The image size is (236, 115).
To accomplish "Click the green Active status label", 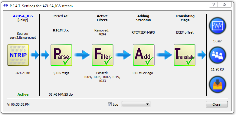I will [x=23, y=94].
